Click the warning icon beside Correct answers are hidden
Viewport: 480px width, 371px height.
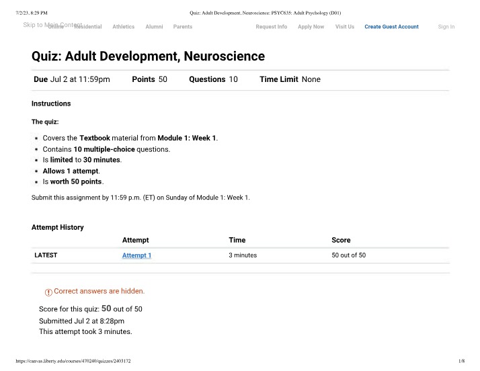pyautogui.click(x=48, y=292)
